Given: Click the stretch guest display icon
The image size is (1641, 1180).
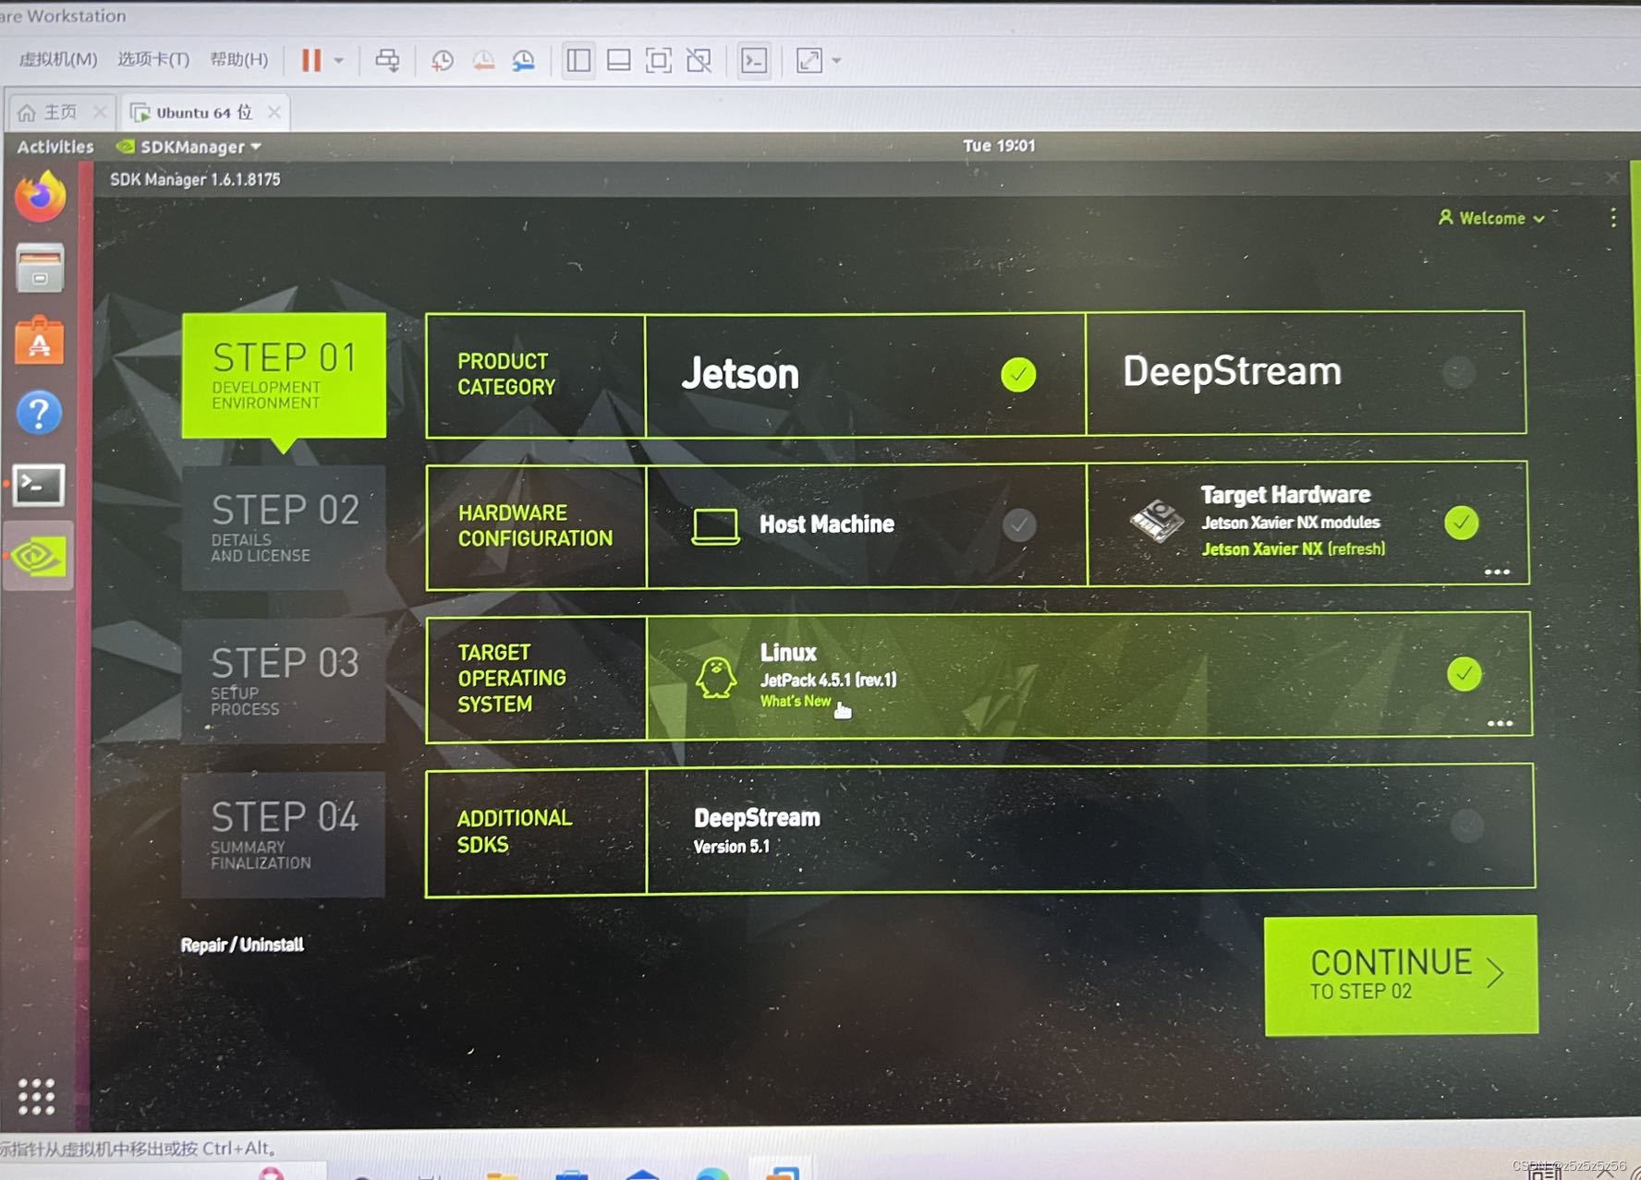Looking at the screenshot, I should click(809, 61).
